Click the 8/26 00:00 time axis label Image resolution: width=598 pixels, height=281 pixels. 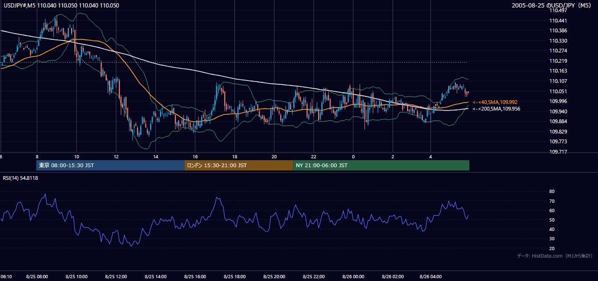click(x=353, y=276)
